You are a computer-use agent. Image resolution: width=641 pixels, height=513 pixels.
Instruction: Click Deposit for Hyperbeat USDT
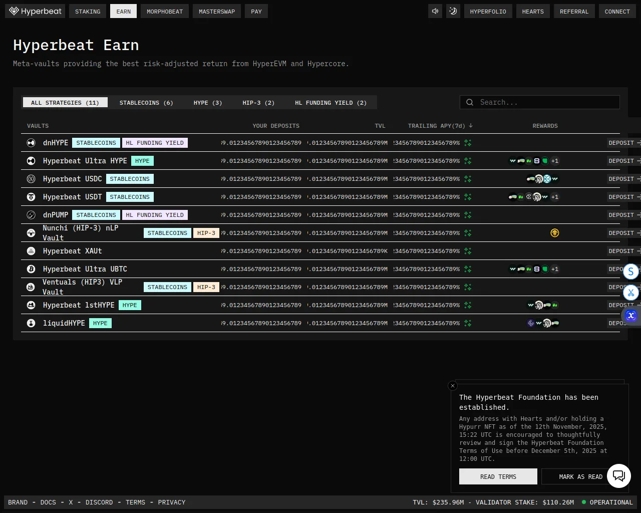[624, 197]
